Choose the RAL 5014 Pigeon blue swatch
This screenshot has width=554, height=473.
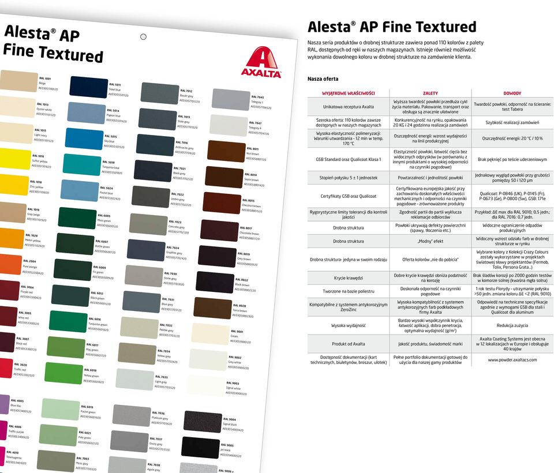(x=87, y=113)
